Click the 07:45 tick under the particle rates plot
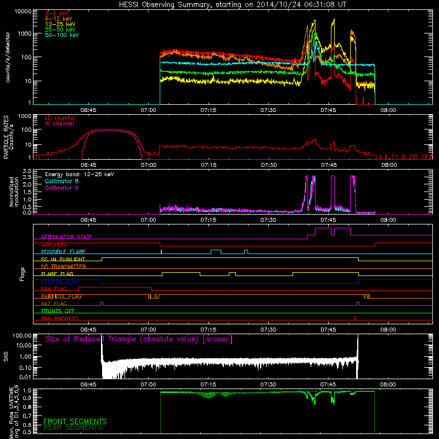Image resolution: width=439 pixels, height=439 pixels. point(329,165)
